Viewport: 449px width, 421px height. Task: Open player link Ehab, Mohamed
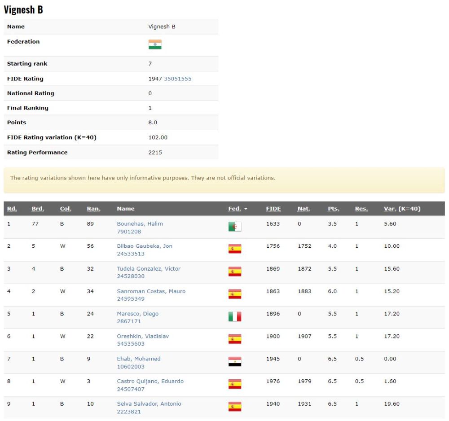point(139,359)
